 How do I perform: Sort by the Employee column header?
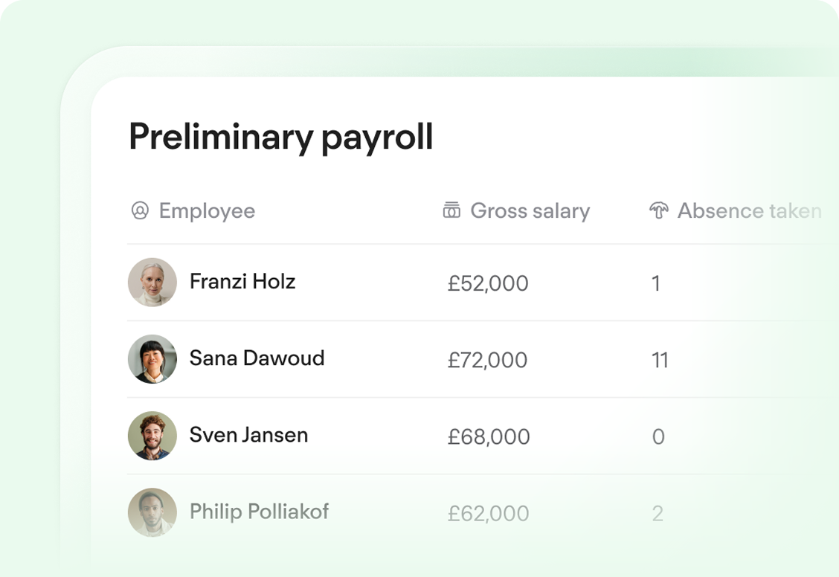[x=206, y=210]
